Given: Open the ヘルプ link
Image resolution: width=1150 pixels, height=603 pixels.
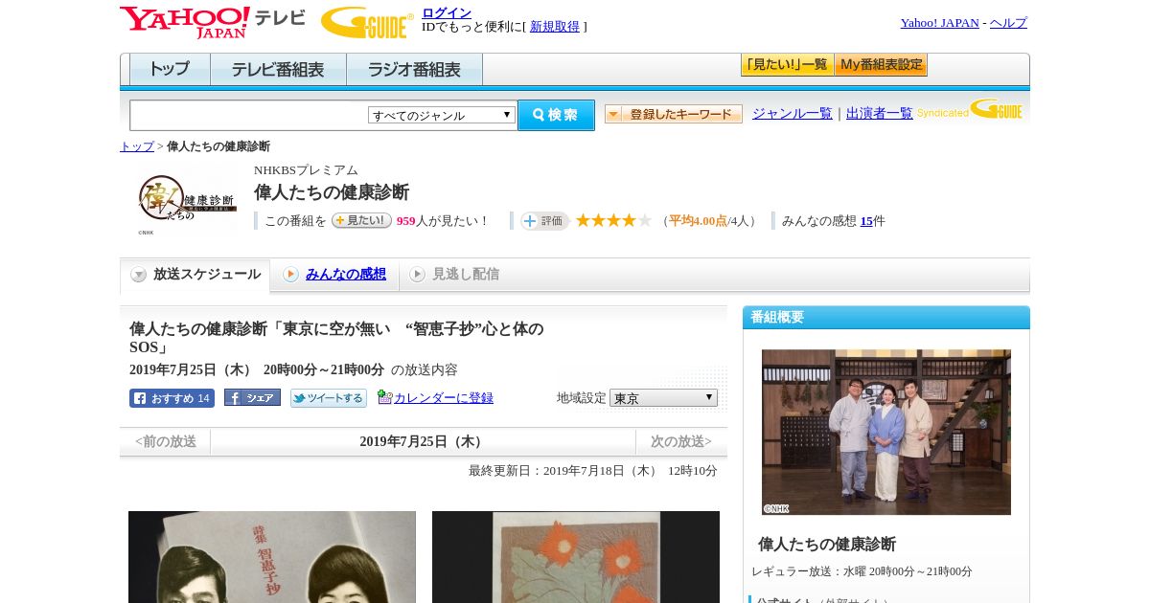Looking at the screenshot, I should click(x=1008, y=23).
